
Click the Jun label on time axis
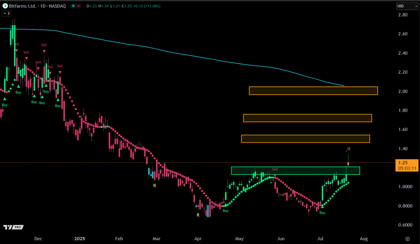click(281, 239)
